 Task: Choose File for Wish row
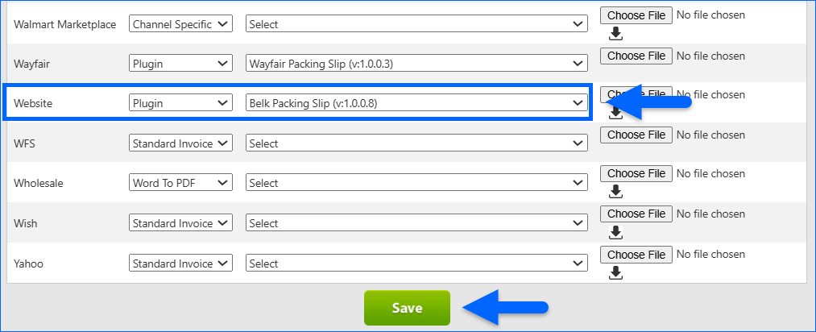point(636,214)
